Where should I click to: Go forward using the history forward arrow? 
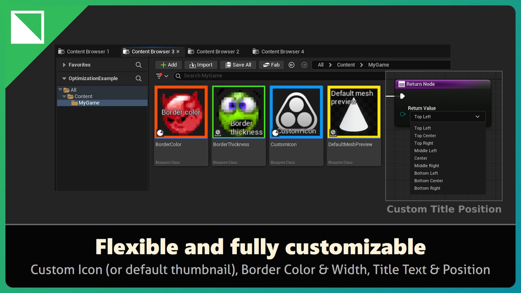[x=304, y=65]
